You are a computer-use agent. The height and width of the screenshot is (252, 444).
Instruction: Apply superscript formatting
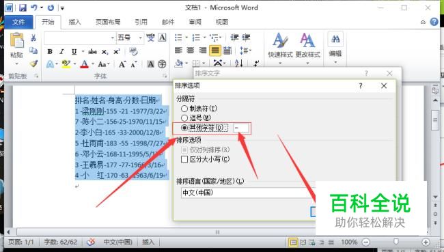(117, 51)
